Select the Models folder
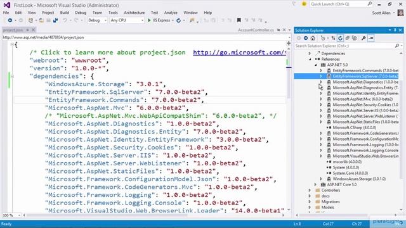The image size is (406, 228). coord(327,207)
